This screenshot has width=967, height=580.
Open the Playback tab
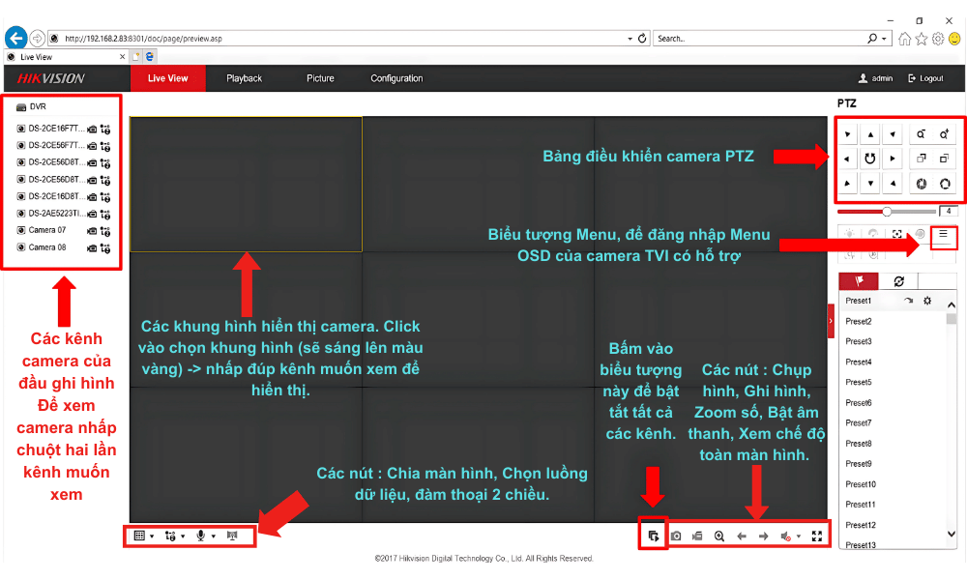[245, 78]
